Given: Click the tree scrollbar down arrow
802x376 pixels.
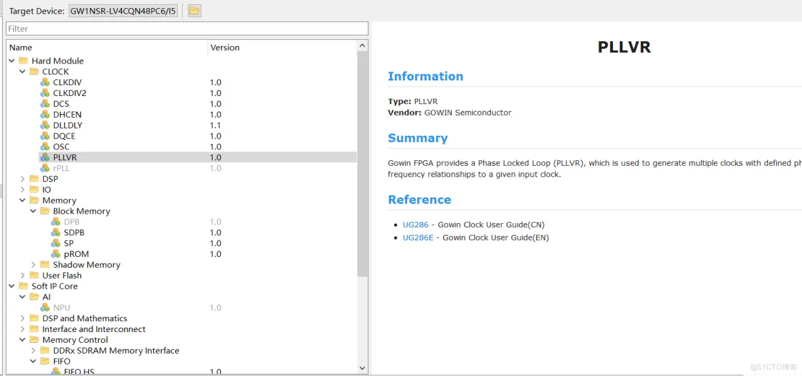Looking at the screenshot, I should pos(362,368).
